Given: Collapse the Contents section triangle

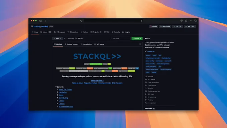Looking at the screenshot, I should (x=56, y=87).
